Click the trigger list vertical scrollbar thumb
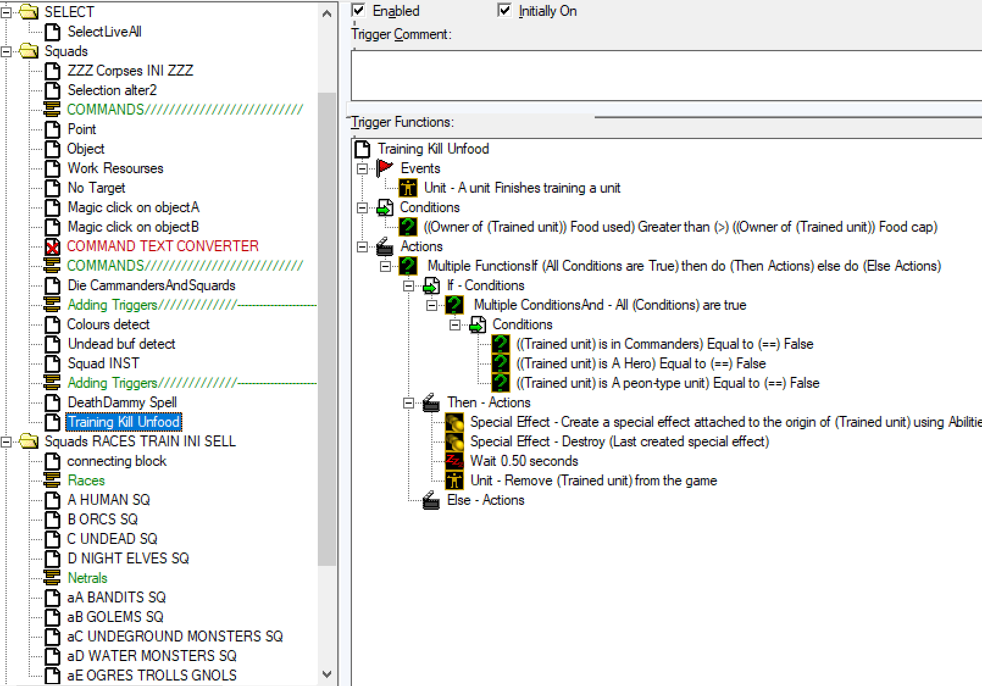982x686 pixels. click(x=327, y=329)
